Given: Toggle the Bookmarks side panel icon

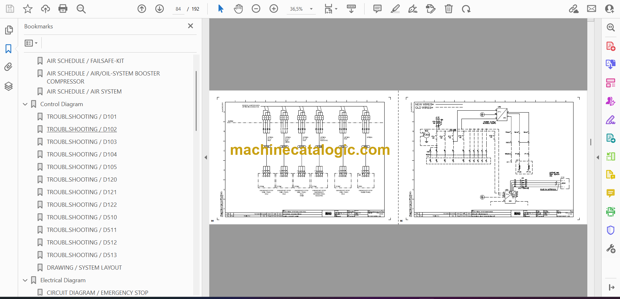Looking at the screenshot, I should [x=8, y=49].
